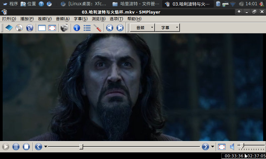This screenshot has width=266, height=159.
Task: Click the help question mark panel icon
Action: [41, 4]
